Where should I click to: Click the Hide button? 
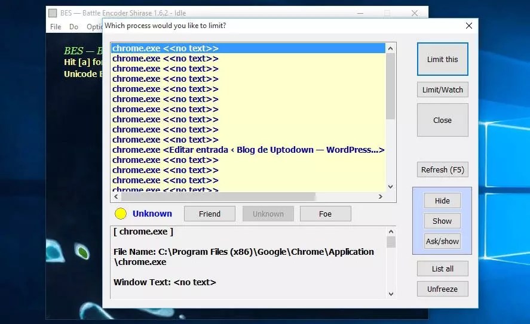(x=442, y=201)
